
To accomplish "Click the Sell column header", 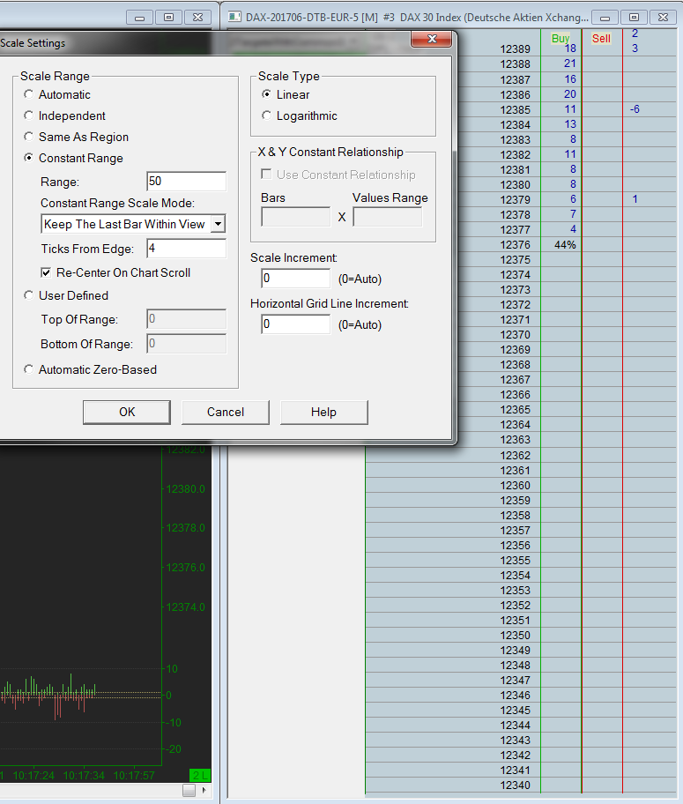I will (601, 38).
